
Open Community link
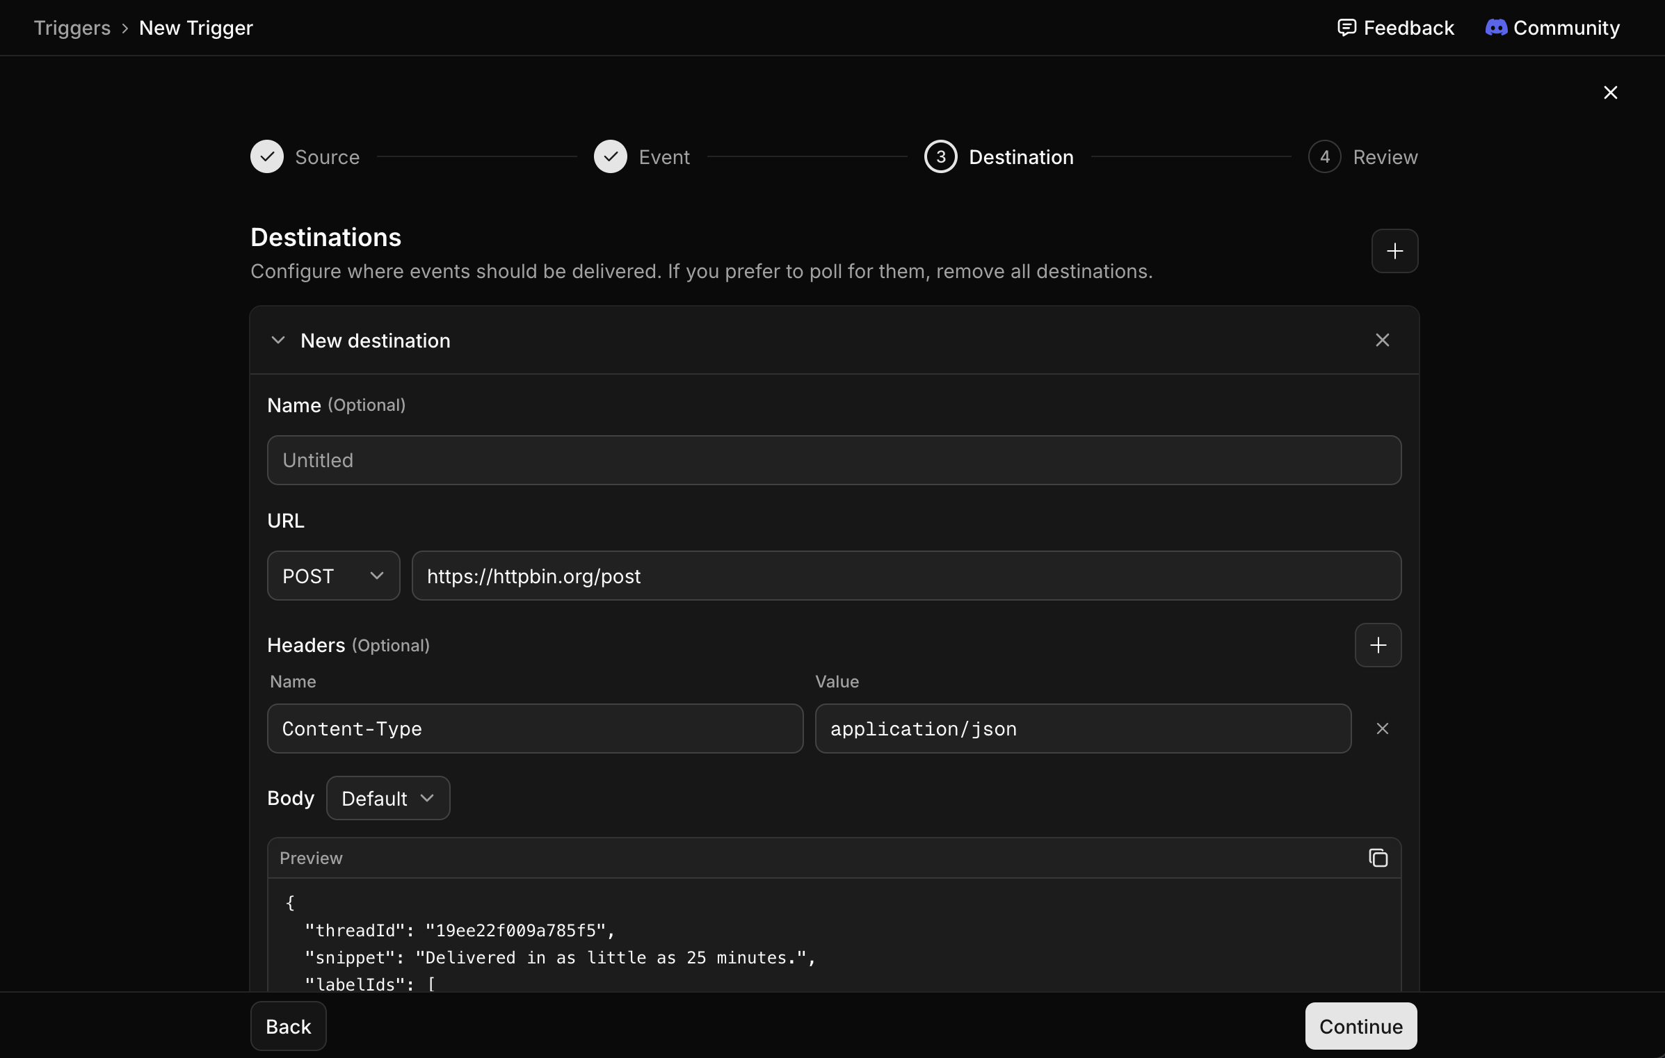1553,28
